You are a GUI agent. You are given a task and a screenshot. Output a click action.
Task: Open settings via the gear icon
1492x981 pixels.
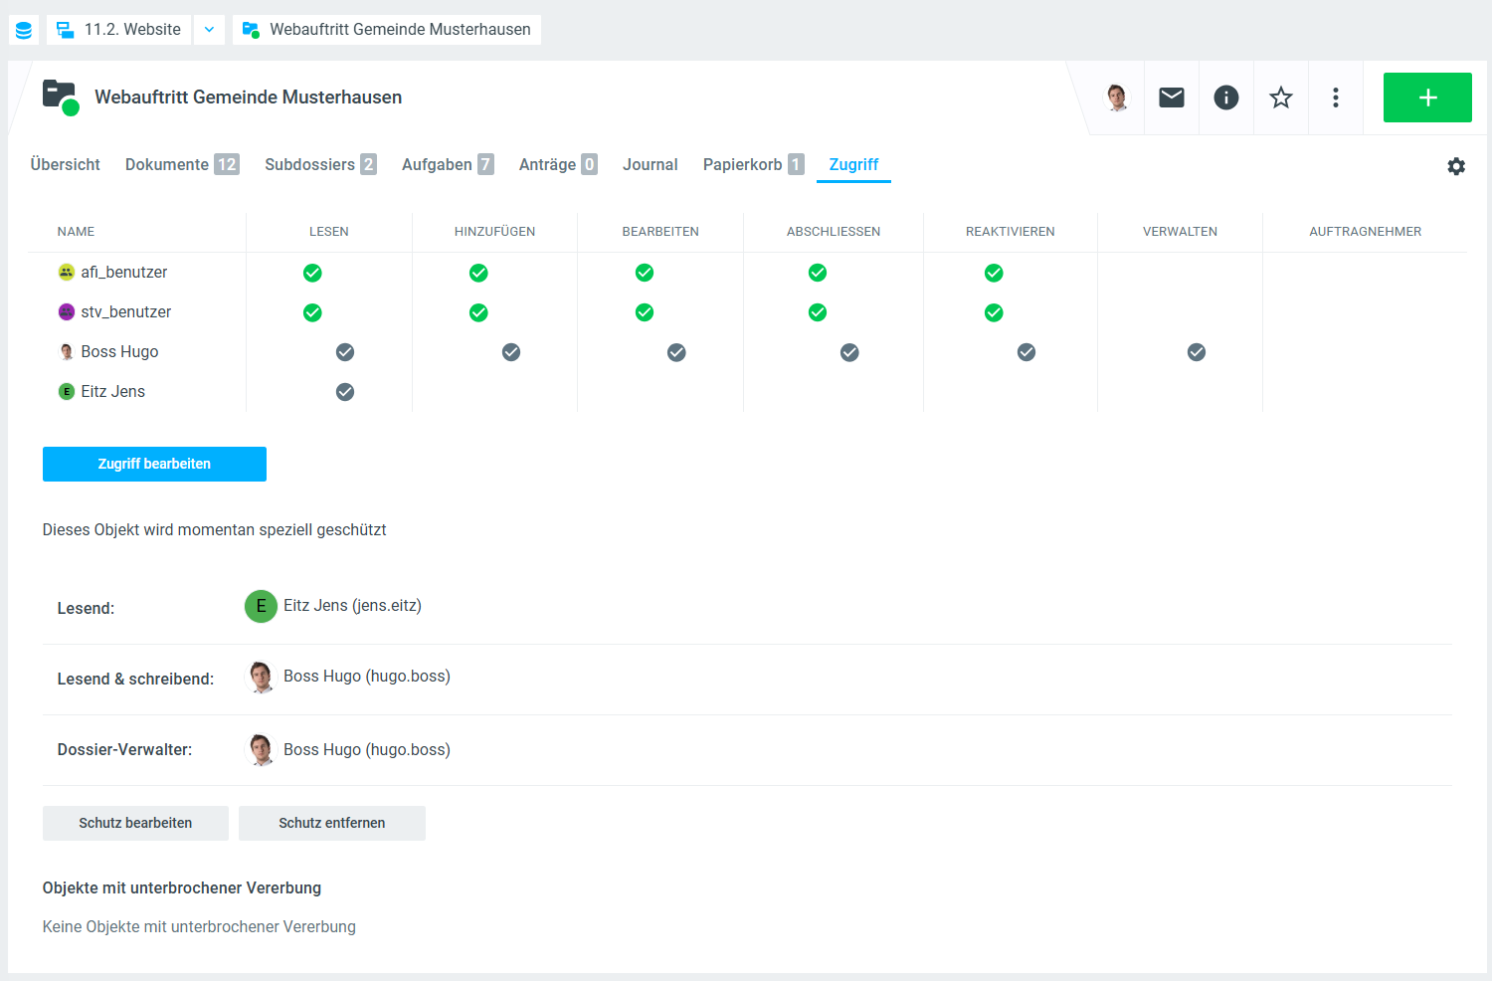[x=1456, y=166]
